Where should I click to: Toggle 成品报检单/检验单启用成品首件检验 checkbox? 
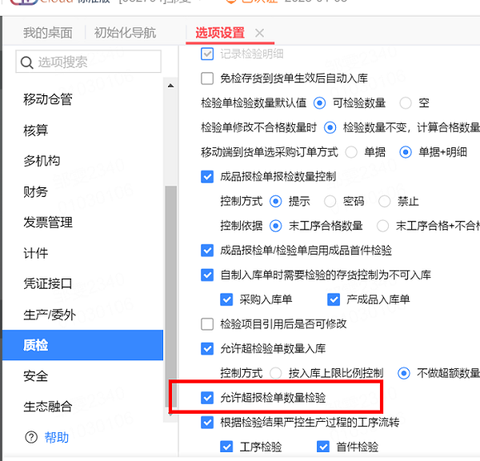click(x=207, y=251)
